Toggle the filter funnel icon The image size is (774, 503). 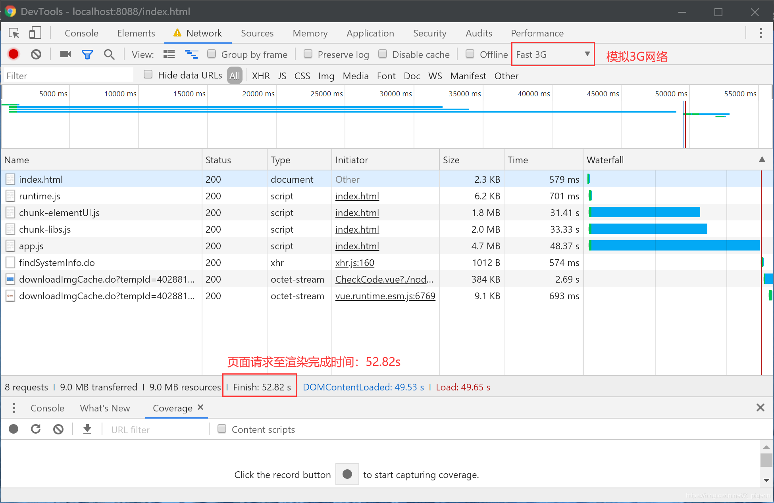pyautogui.click(x=87, y=54)
